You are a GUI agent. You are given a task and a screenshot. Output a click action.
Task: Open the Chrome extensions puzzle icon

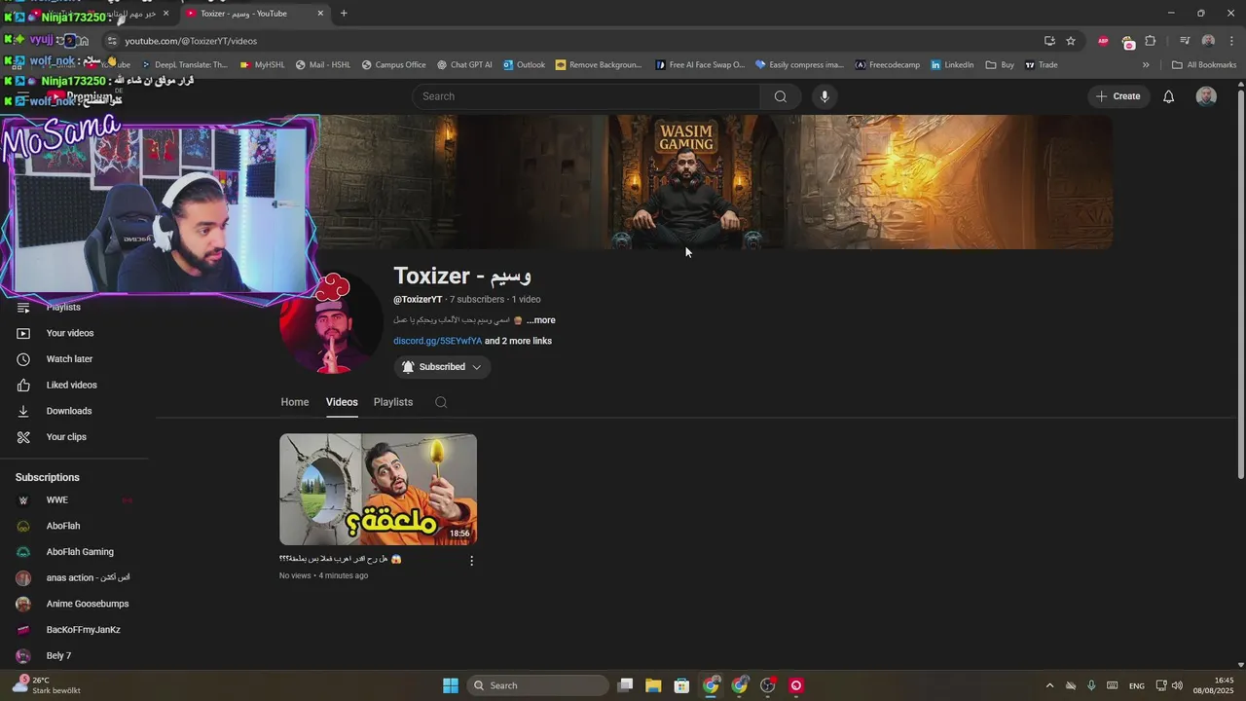pos(1151,41)
